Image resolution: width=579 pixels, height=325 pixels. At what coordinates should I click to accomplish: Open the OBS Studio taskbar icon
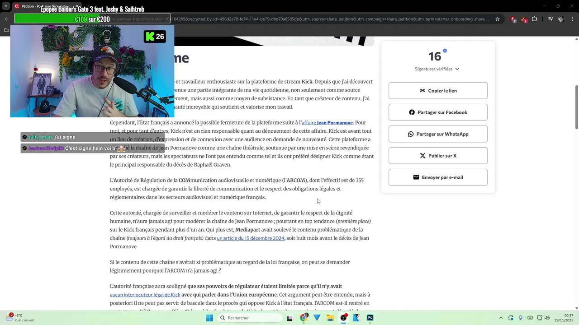[344, 318]
